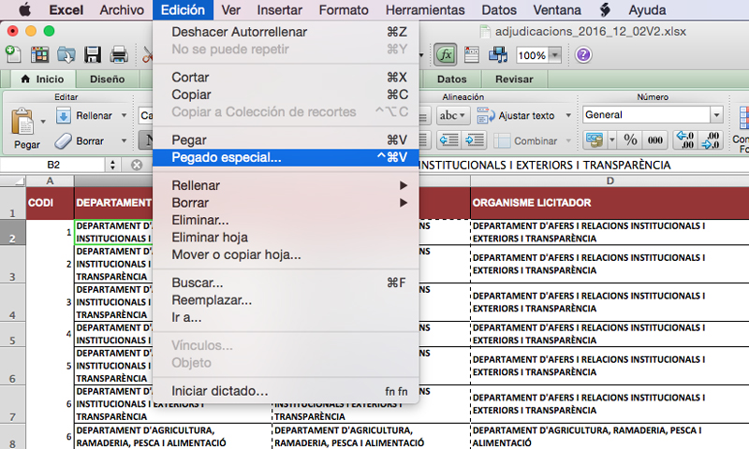Viewport: 749px width, 449px height.
Task: Click the toolbox icon beside fx
Action: (472, 55)
